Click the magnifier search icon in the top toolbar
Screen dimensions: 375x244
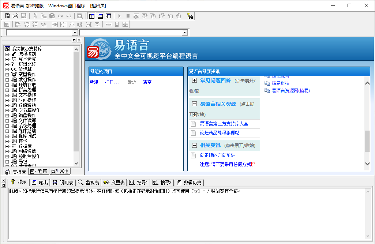click(80, 16)
